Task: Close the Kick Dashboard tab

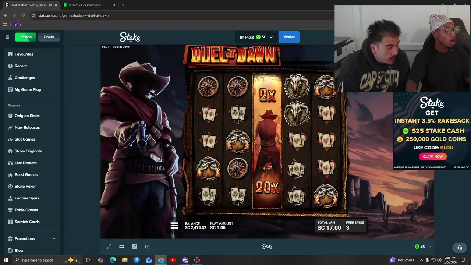Action: tap(114, 5)
